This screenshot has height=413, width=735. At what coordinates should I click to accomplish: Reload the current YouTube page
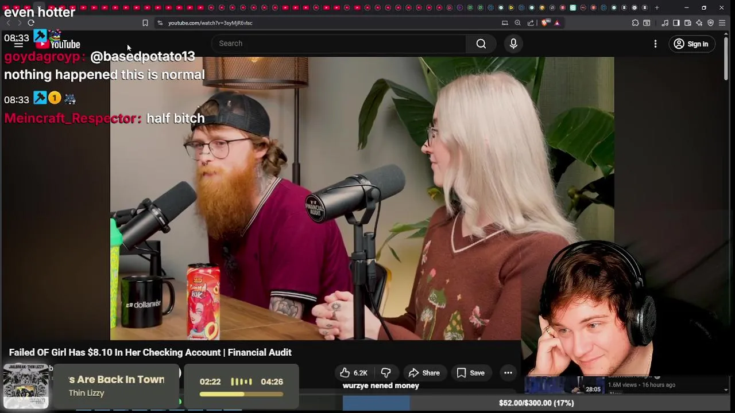click(31, 23)
